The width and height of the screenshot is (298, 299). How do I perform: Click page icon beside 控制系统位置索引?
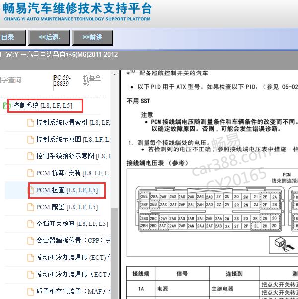tap(31, 123)
